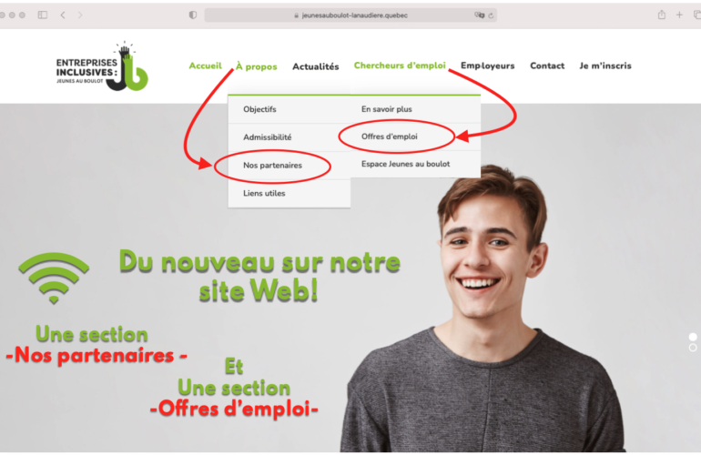This screenshot has height=455, width=701.
Task: Reload the page with the refresh icon
Action: 491,15
